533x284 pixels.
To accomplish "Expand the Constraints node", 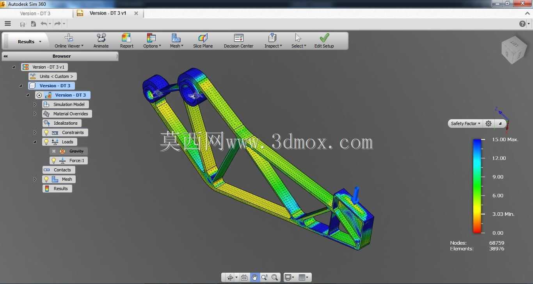I will (35, 132).
